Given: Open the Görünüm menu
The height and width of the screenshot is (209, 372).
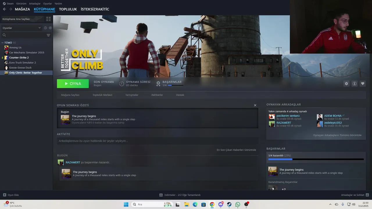Looking at the screenshot, I should (x=21, y=3).
